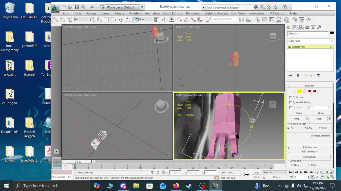Screen dimensions: 341x191
Task: Click Configure Modifier Sets icon
Action: [x=318, y=76]
